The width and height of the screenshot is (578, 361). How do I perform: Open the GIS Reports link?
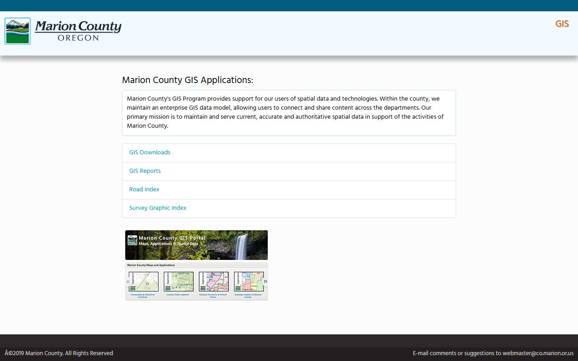pyautogui.click(x=145, y=171)
